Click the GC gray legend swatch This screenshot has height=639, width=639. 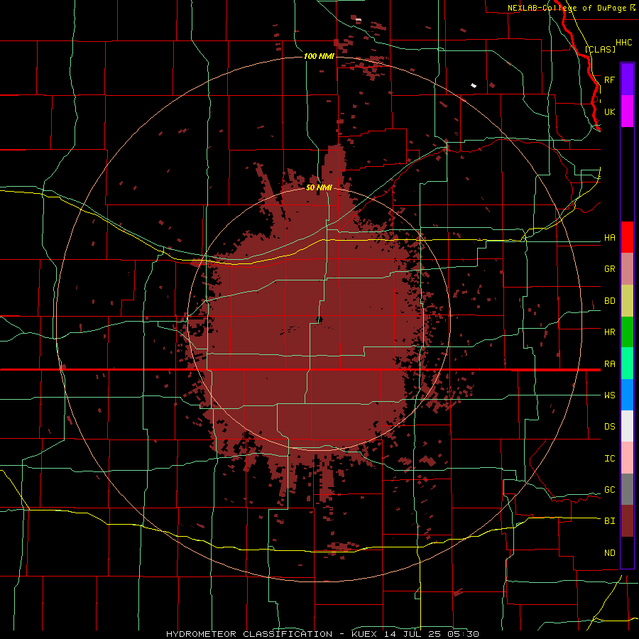[627, 489]
